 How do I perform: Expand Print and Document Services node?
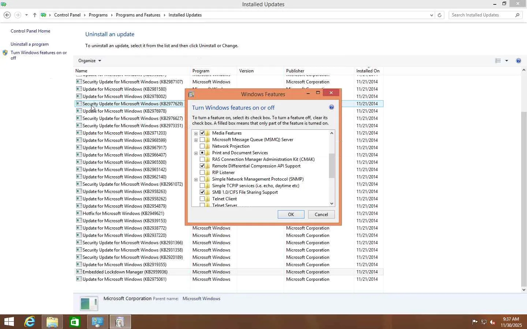click(x=196, y=153)
